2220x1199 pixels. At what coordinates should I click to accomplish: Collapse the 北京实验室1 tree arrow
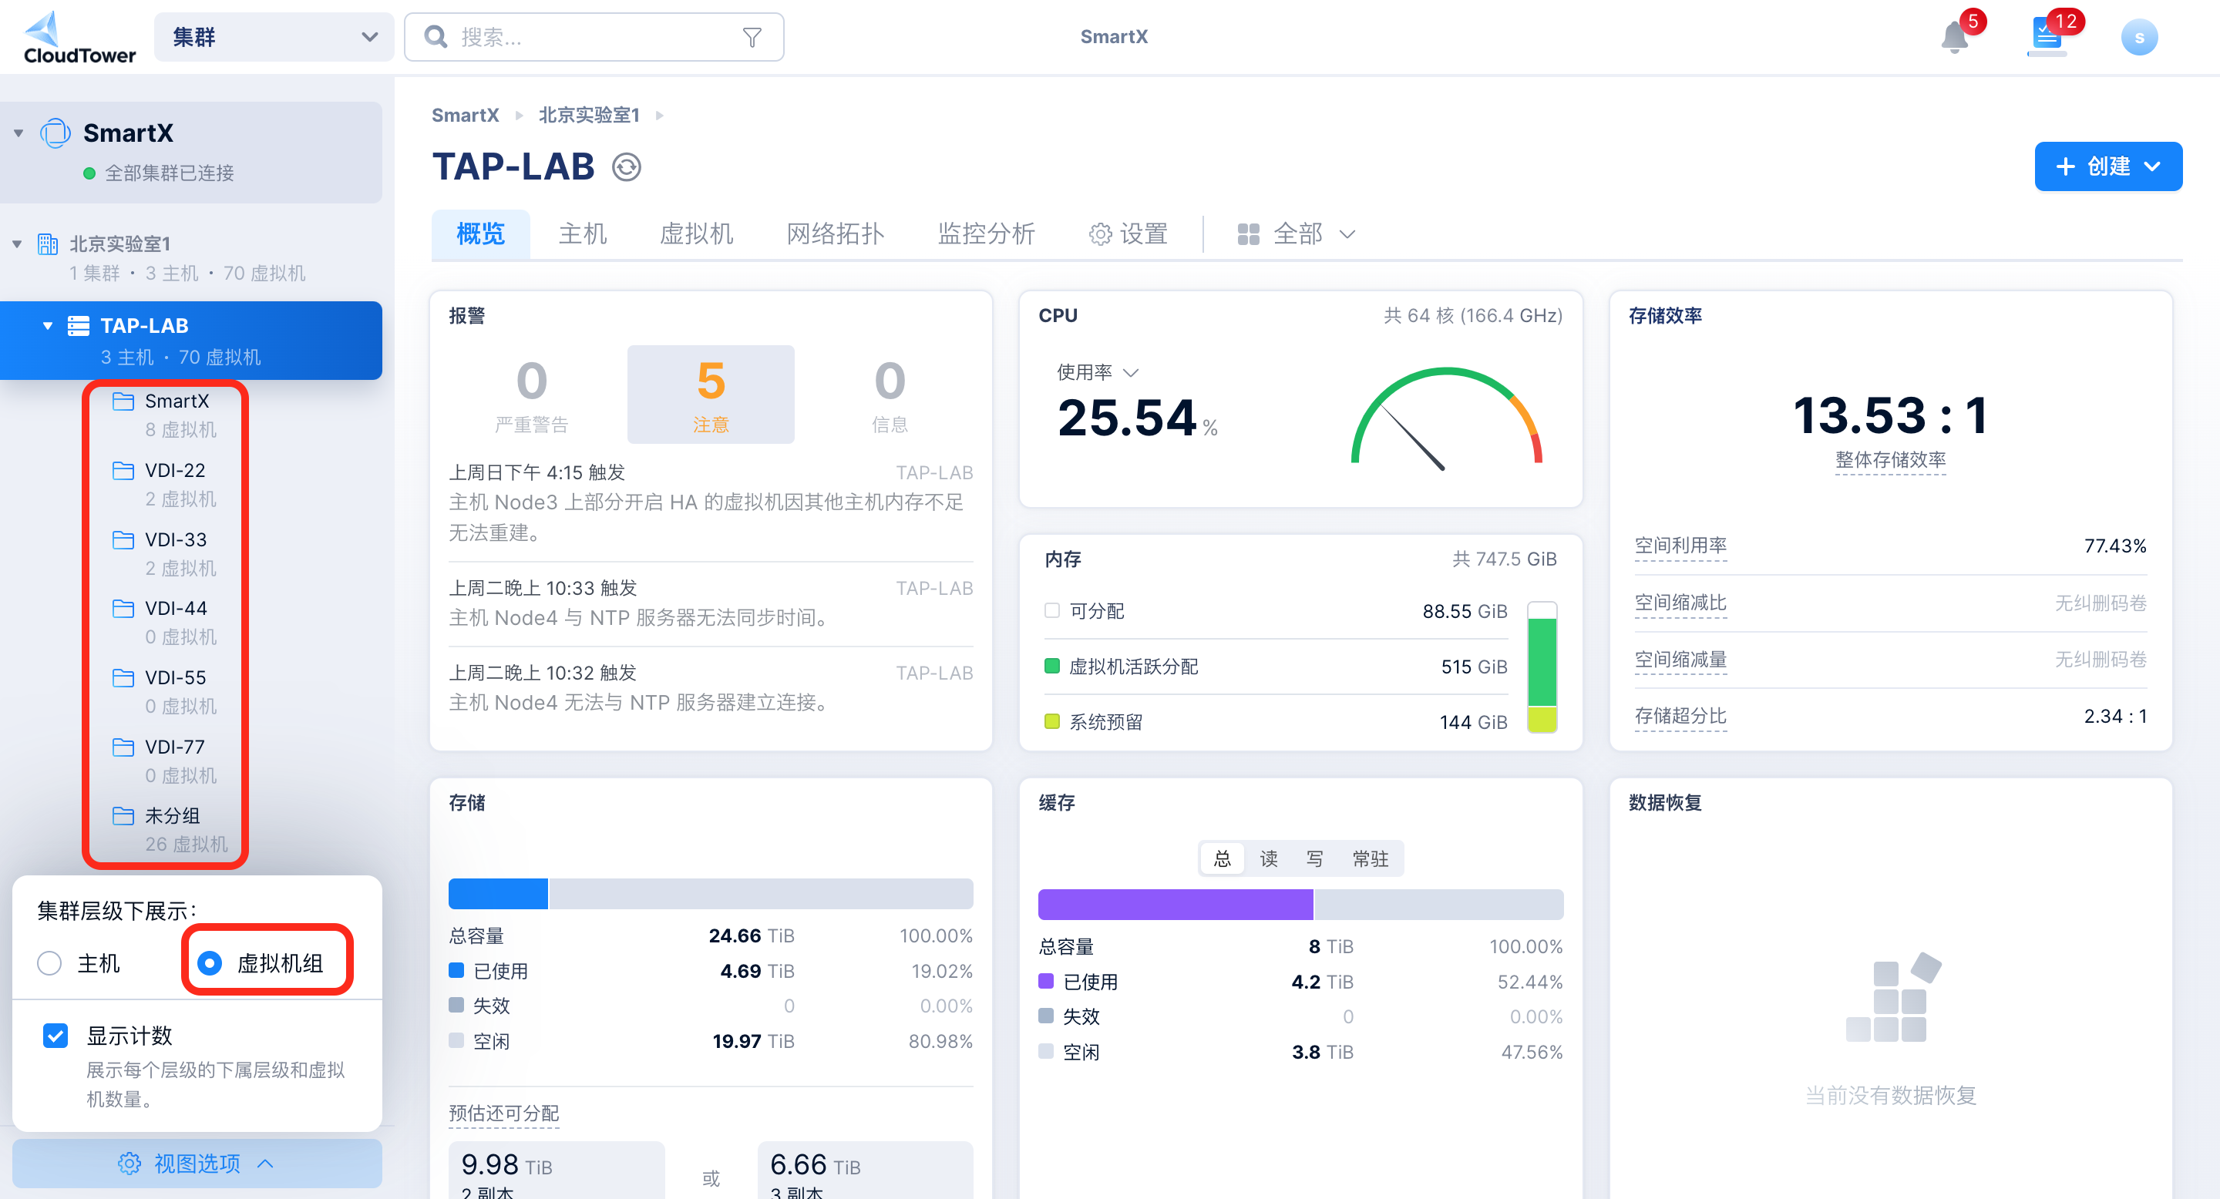pyautogui.click(x=16, y=244)
